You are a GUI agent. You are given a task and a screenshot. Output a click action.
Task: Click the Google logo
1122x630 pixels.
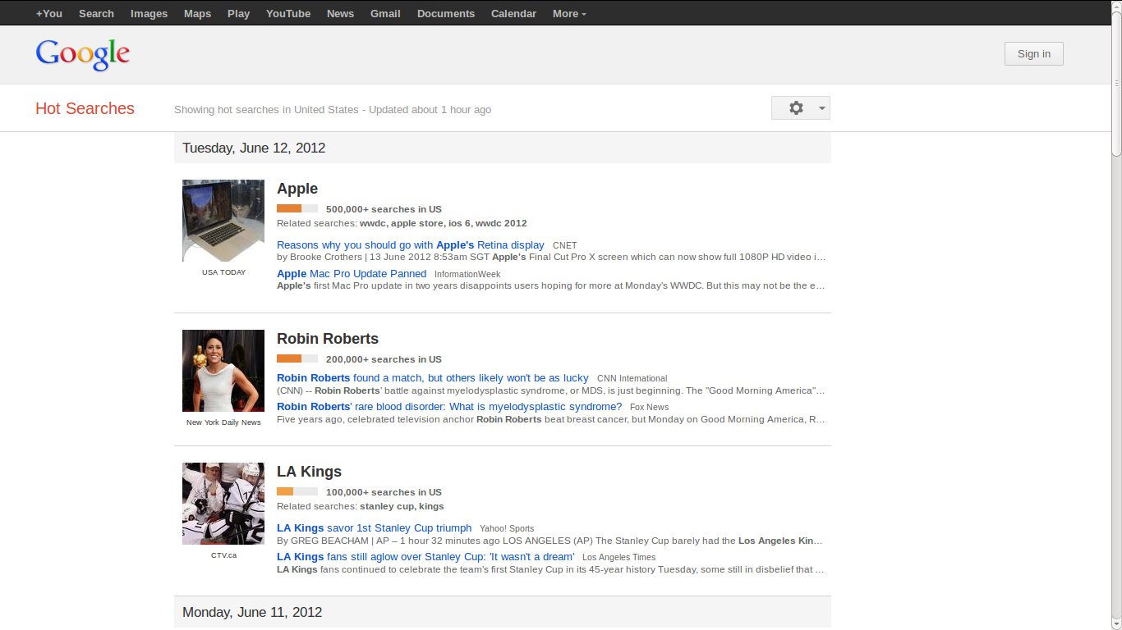pos(82,55)
